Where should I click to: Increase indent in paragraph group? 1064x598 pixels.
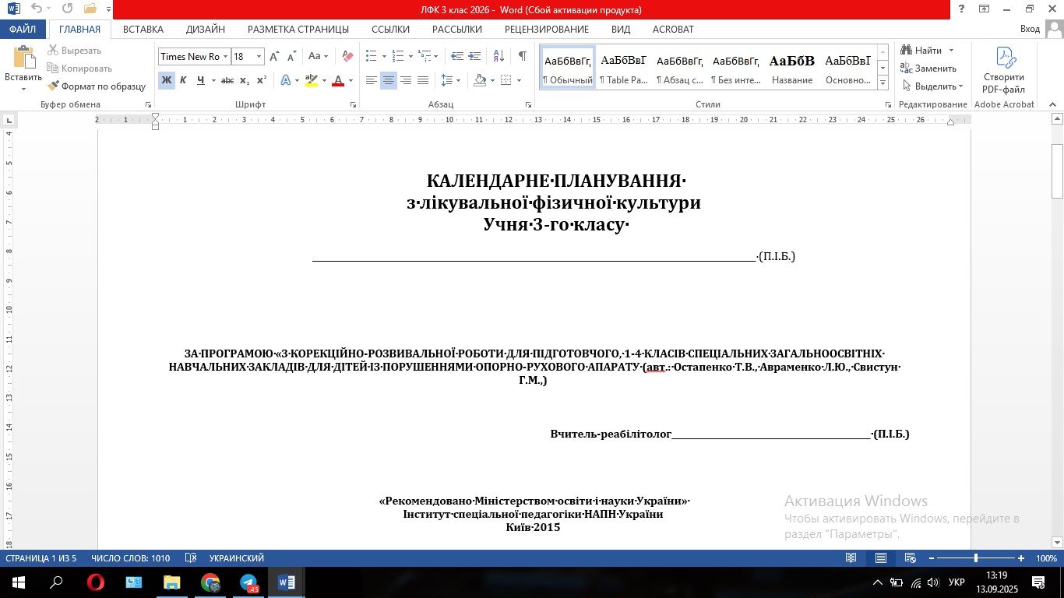coord(474,57)
